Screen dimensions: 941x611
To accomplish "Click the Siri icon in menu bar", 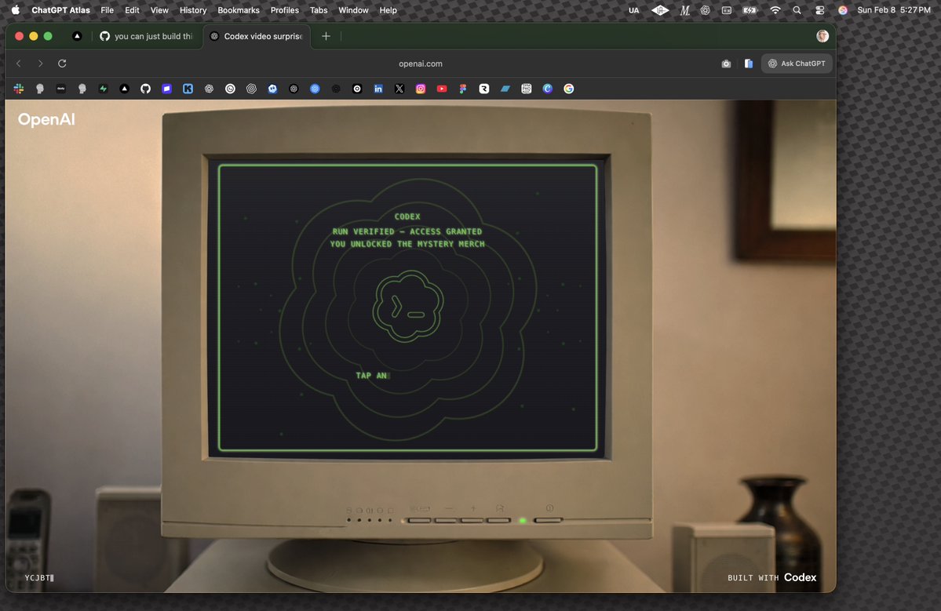I will click(843, 10).
